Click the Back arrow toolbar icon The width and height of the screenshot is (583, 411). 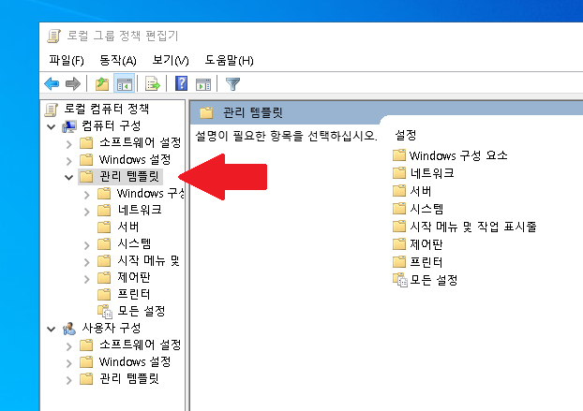[52, 84]
